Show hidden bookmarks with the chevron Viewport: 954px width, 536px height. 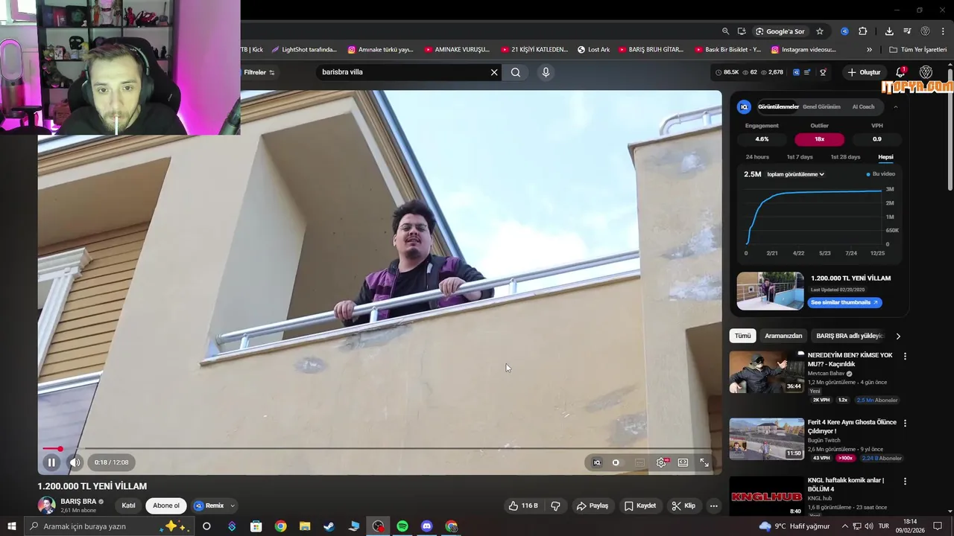click(869, 50)
